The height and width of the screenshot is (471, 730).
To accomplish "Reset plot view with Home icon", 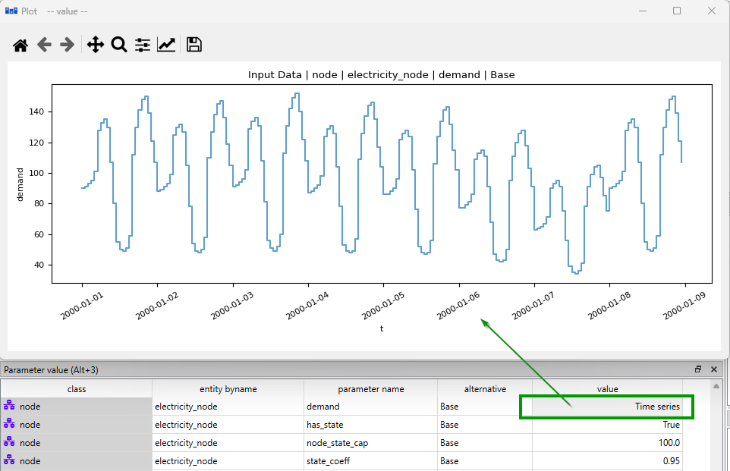I will coord(20,46).
